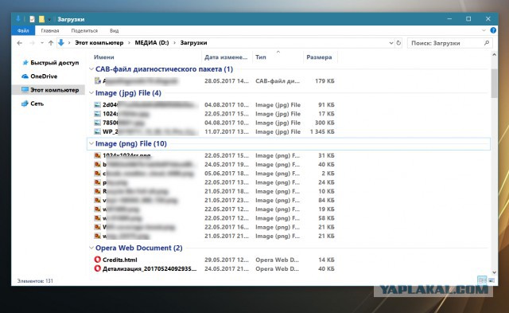
Task: Click the 28.05.2017 14... date cell
Action: [226, 81]
